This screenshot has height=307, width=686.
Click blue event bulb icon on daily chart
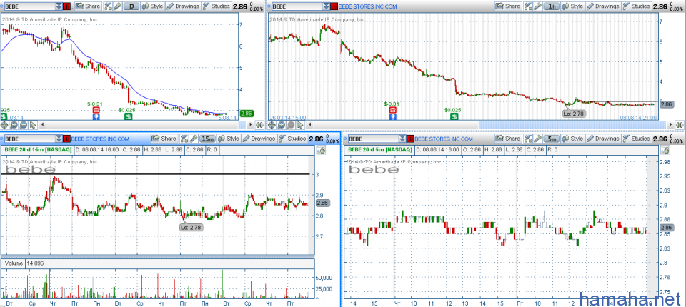pyautogui.click(x=95, y=116)
